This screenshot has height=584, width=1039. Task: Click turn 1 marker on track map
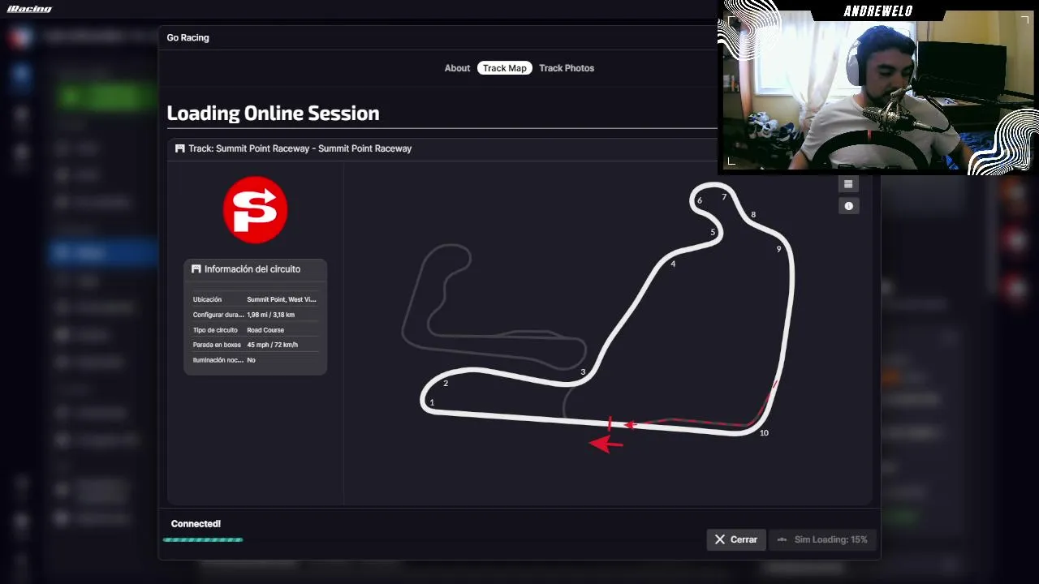pyautogui.click(x=432, y=402)
